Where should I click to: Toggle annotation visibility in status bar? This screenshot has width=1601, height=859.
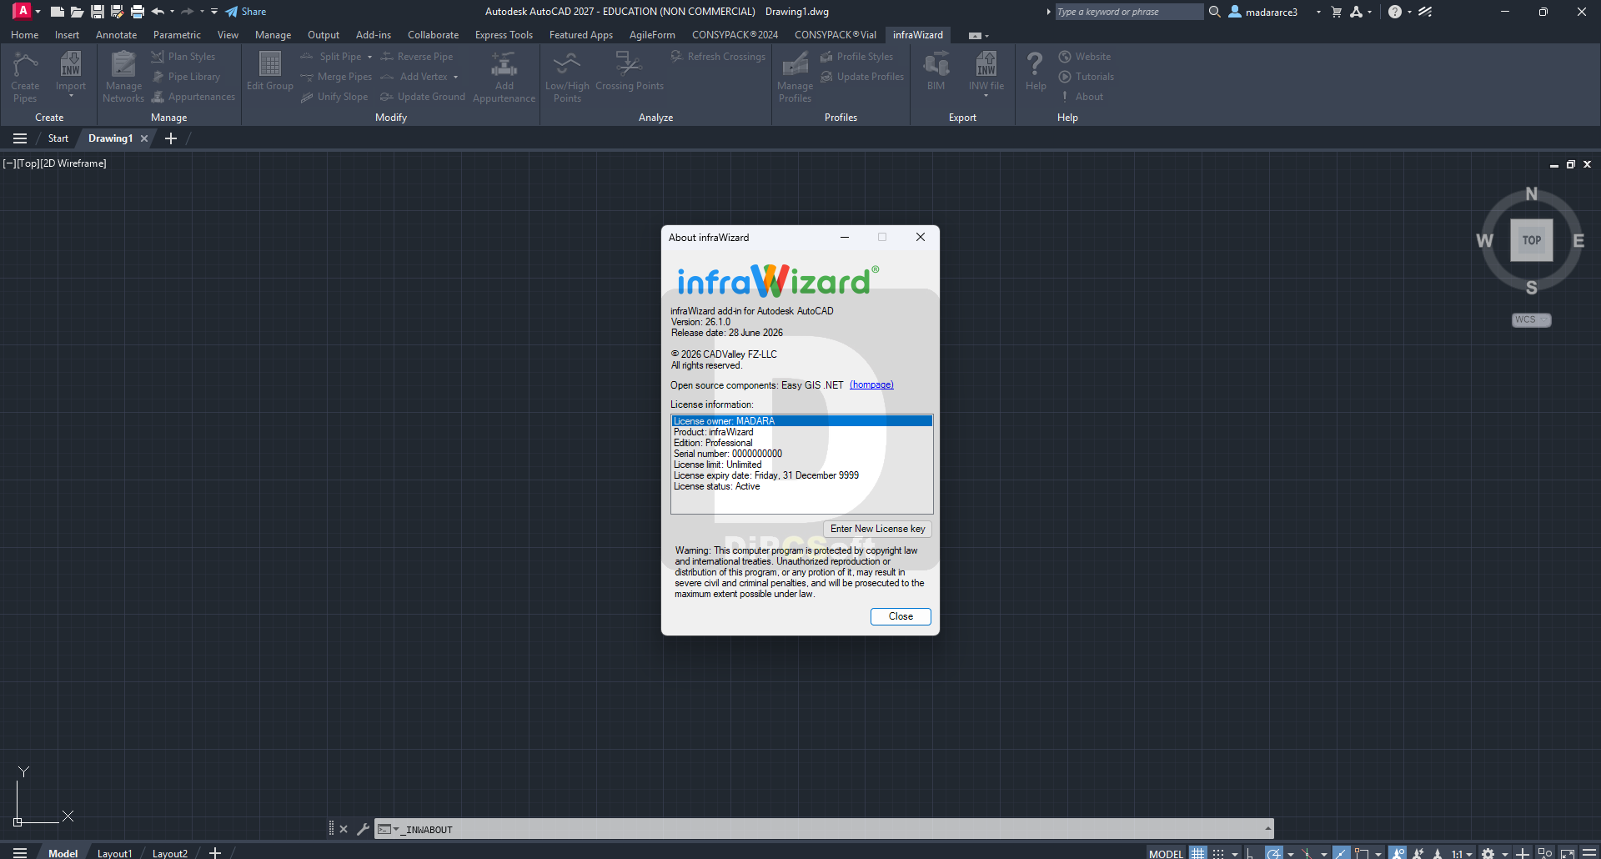click(x=1398, y=853)
